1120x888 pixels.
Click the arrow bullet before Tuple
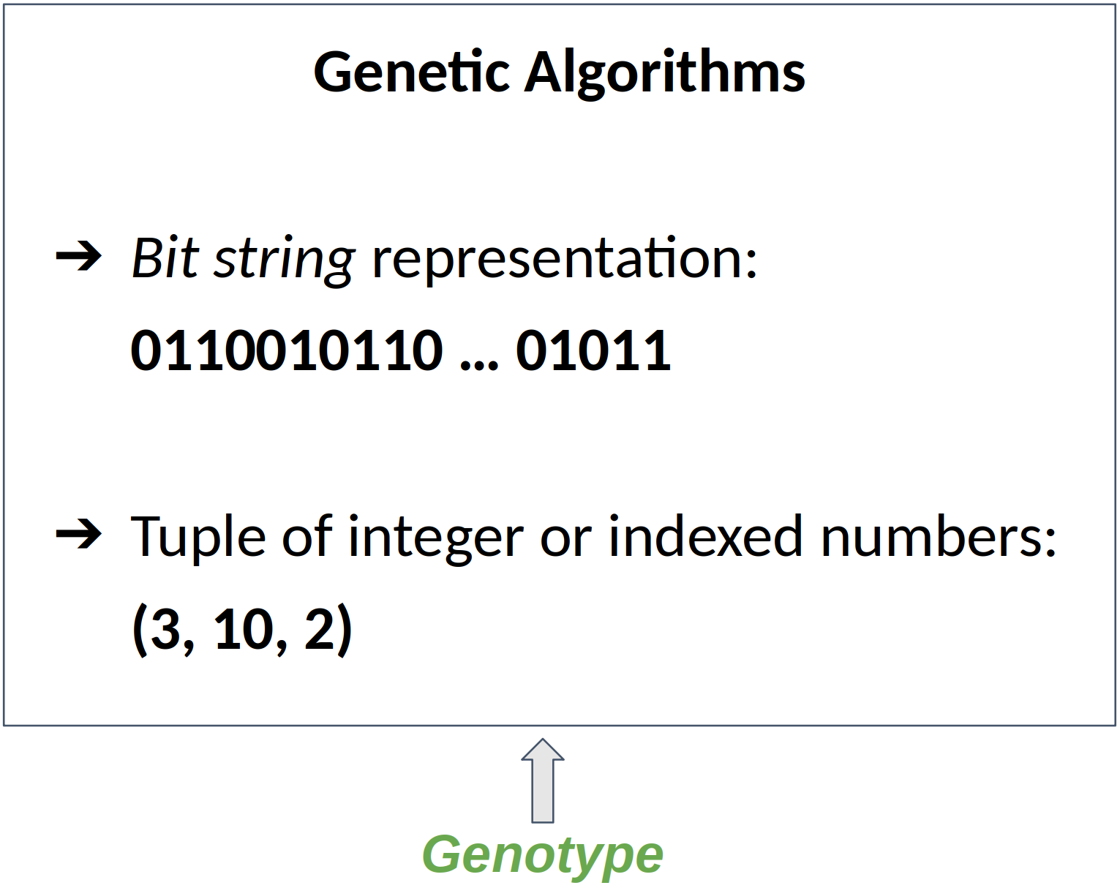pos(78,535)
